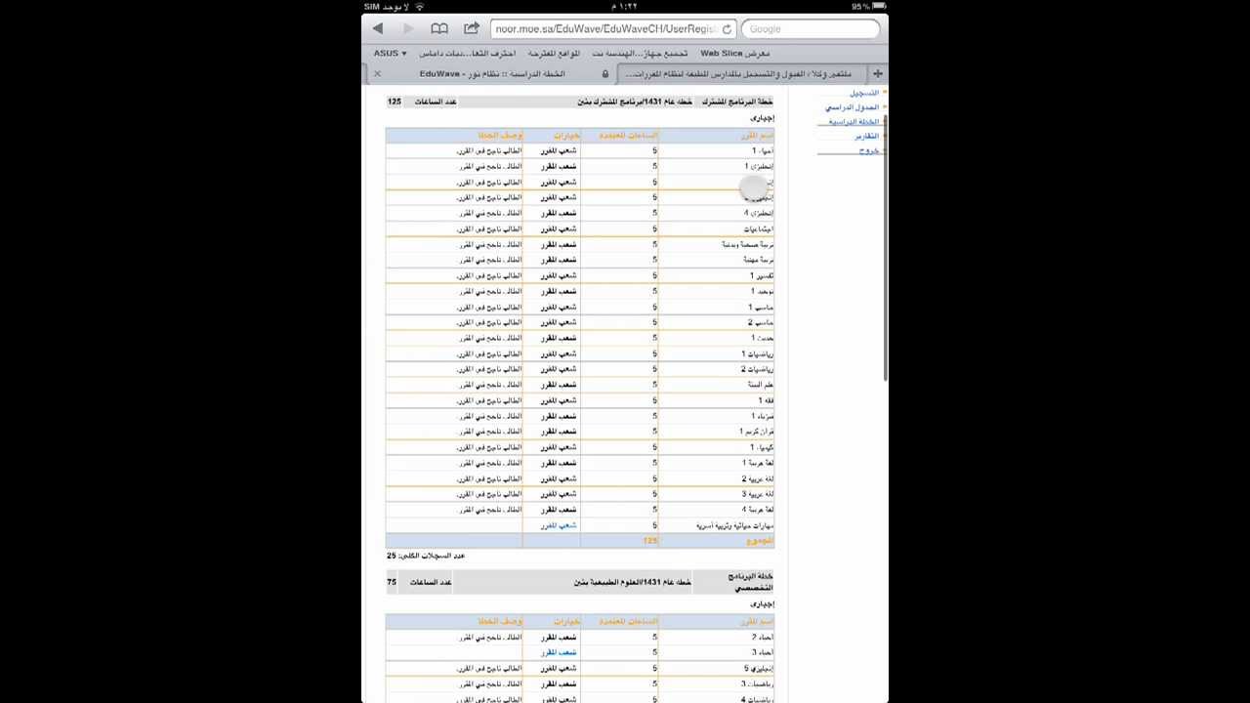Open شعب المقرر for أحياء 1 row
The height and width of the screenshot is (703, 1250).
[x=560, y=150]
